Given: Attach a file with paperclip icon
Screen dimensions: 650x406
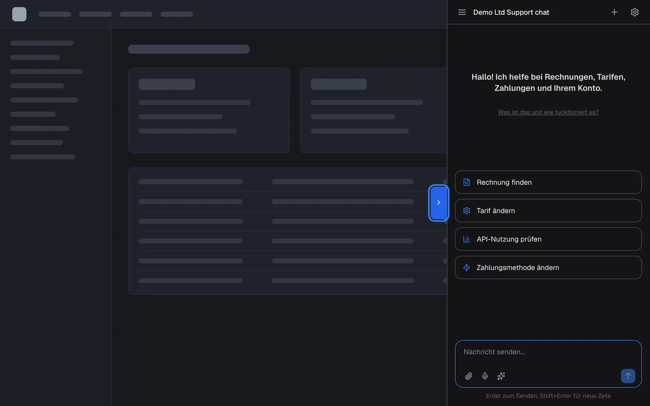Looking at the screenshot, I should coord(469,376).
